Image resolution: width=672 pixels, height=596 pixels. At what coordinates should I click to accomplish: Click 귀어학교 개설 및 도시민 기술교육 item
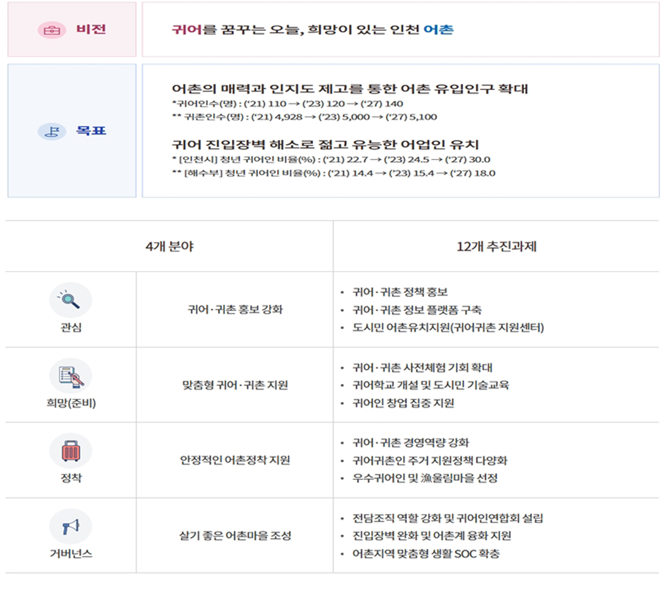pyautogui.click(x=431, y=385)
